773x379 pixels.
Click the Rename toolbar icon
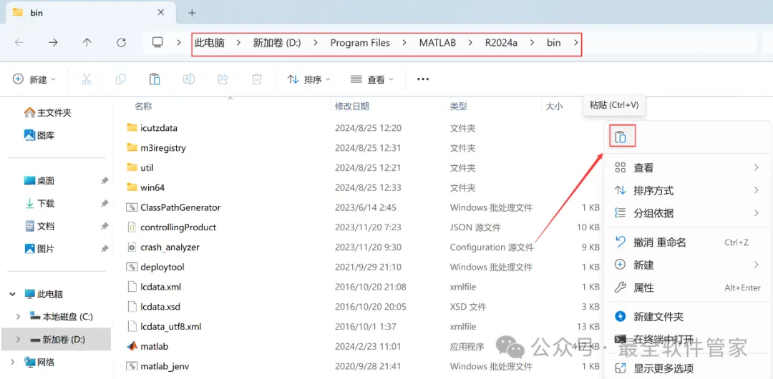click(189, 79)
